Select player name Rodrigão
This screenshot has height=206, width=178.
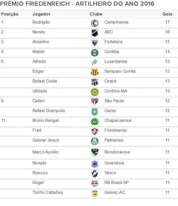click(x=41, y=22)
